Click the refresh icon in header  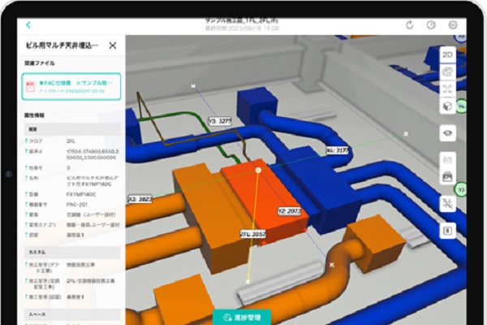point(411,25)
